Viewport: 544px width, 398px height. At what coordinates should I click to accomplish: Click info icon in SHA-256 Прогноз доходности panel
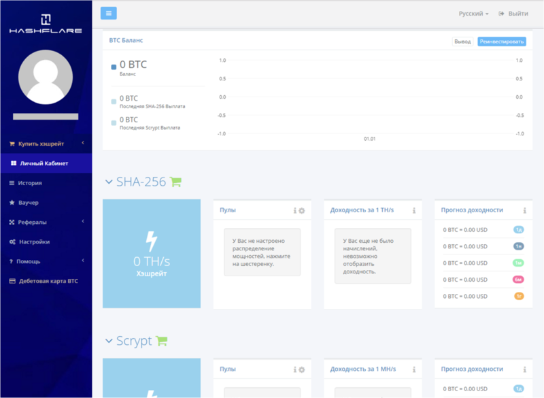tap(524, 211)
